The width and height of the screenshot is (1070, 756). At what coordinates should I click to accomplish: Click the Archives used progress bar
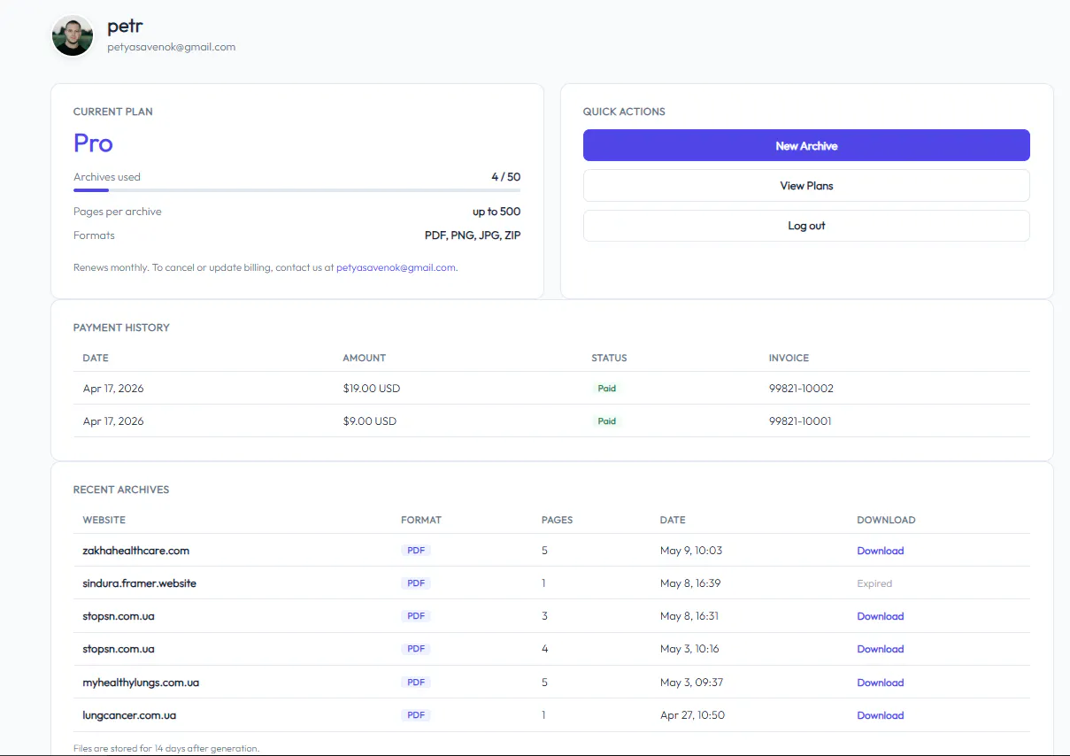(296, 190)
